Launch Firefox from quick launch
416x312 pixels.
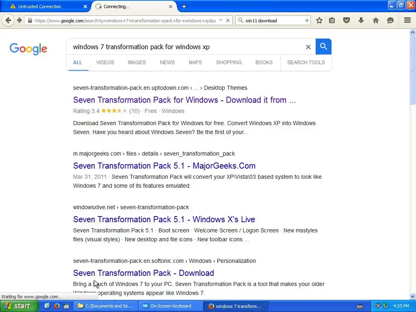coord(56,306)
